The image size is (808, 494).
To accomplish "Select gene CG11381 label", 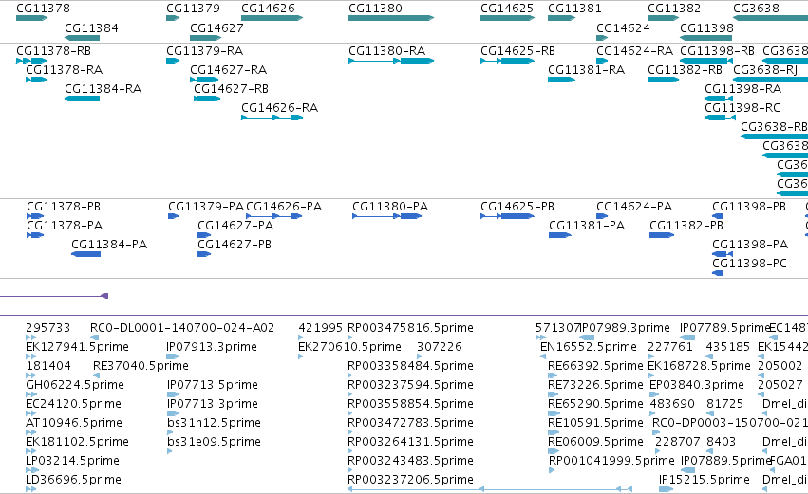I will (x=574, y=9).
